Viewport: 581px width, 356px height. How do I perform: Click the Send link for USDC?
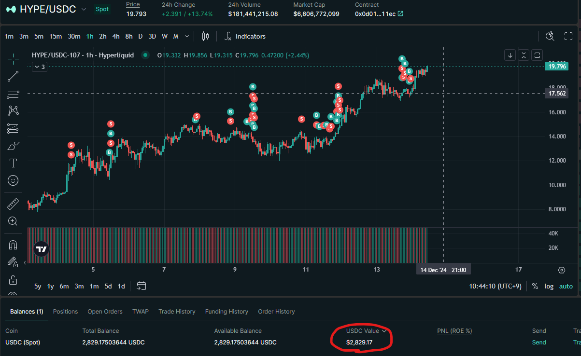click(538, 342)
